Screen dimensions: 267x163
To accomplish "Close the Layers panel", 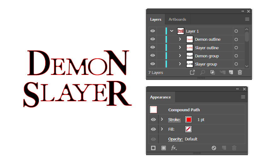I will [248, 11].
